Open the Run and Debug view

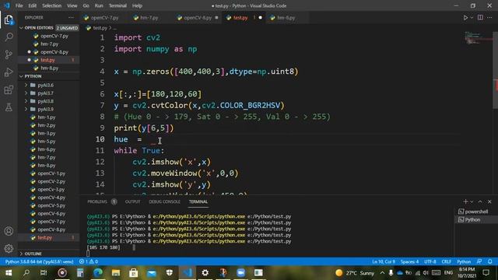tap(9, 72)
